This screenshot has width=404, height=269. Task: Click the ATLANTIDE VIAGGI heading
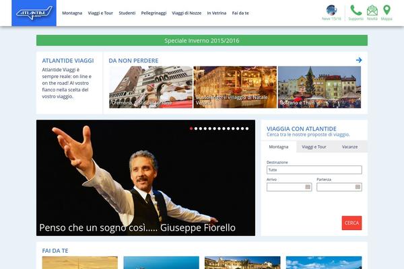[68, 61]
